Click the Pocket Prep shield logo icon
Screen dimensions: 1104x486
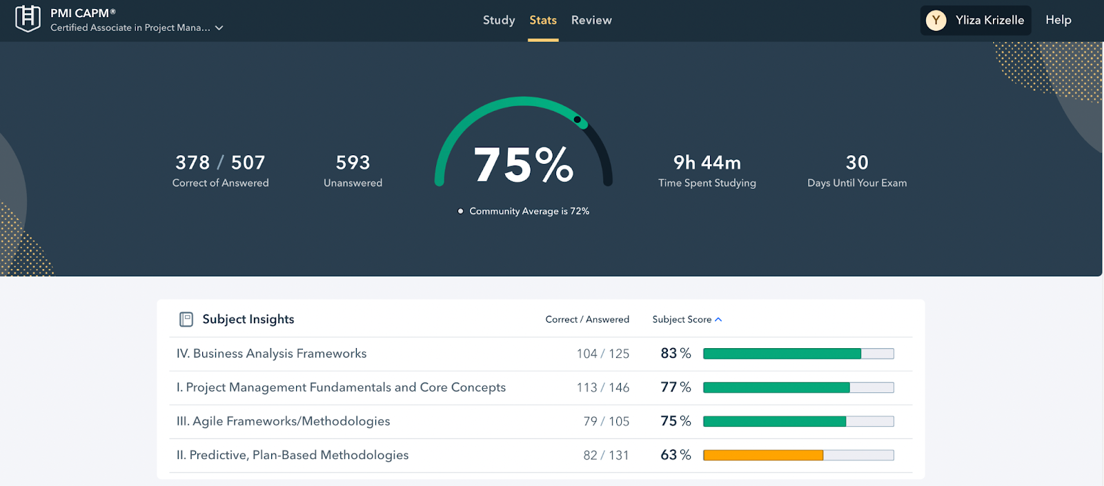coord(28,19)
